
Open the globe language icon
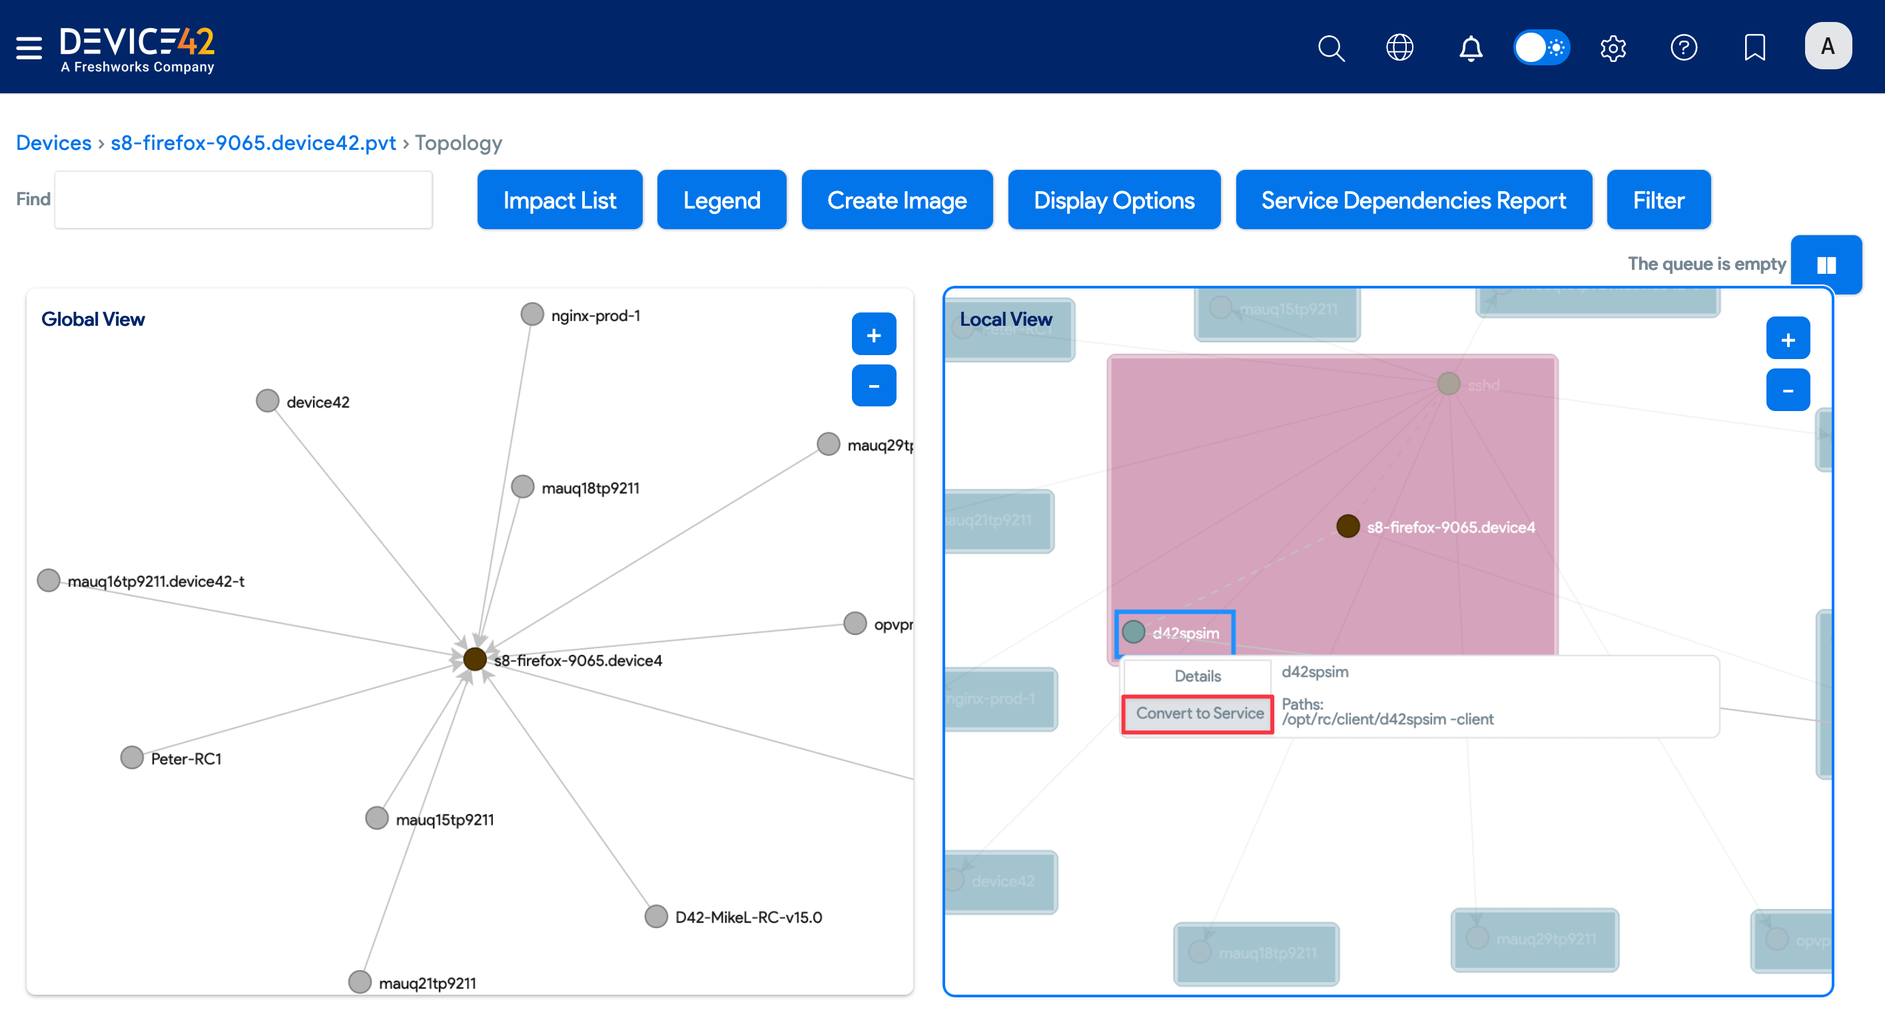click(1399, 49)
